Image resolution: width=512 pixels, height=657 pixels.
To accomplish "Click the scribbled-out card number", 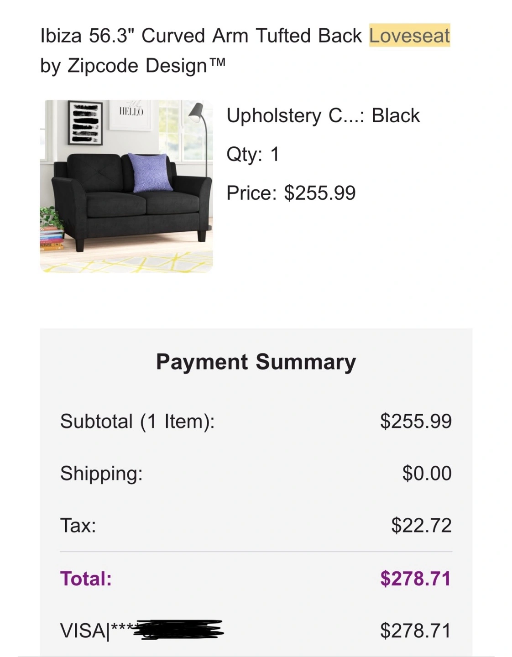I will click(180, 630).
